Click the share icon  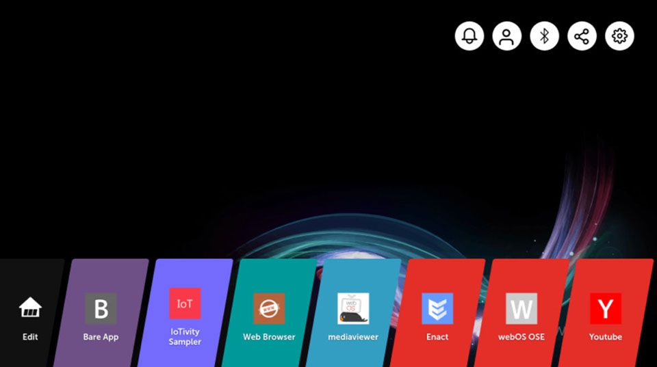point(582,36)
